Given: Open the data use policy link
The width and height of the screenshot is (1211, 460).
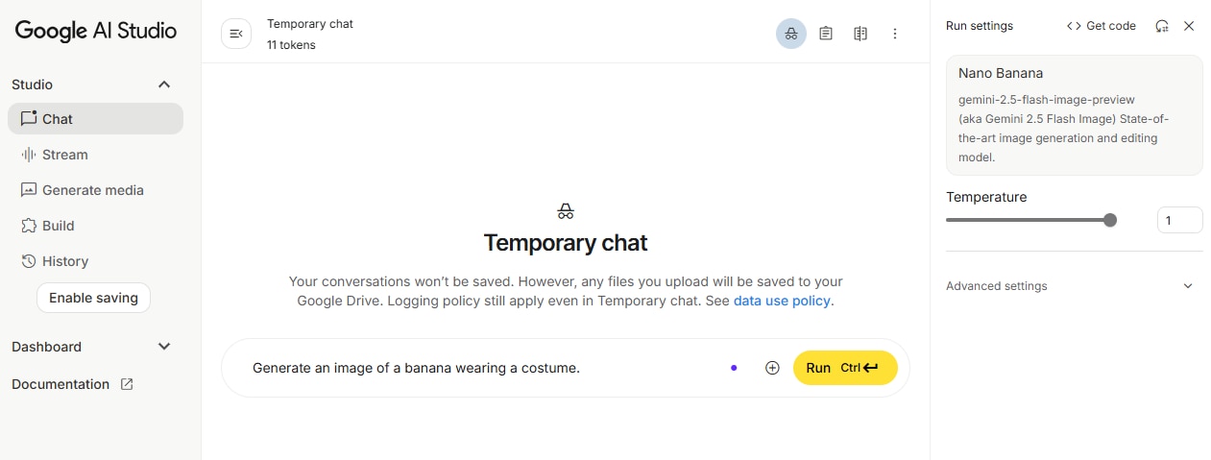Looking at the screenshot, I should (782, 301).
